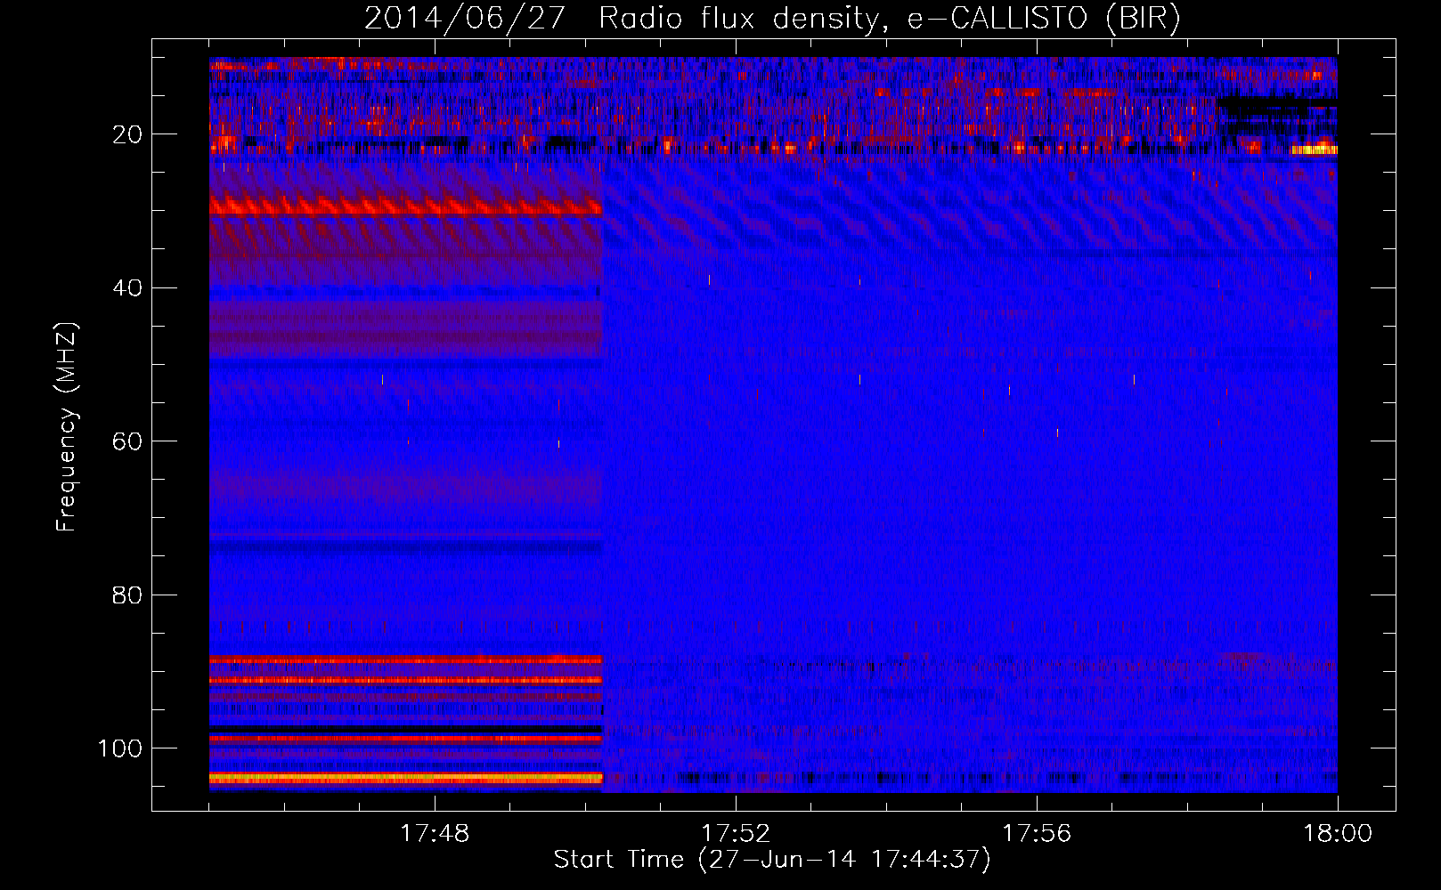Click the 60 frequency tick label
1441x890 pixels.
(x=127, y=441)
